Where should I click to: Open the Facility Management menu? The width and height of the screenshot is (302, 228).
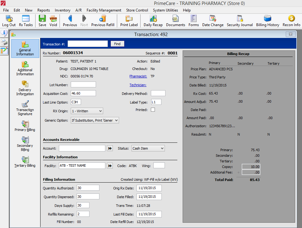coord(103,10)
